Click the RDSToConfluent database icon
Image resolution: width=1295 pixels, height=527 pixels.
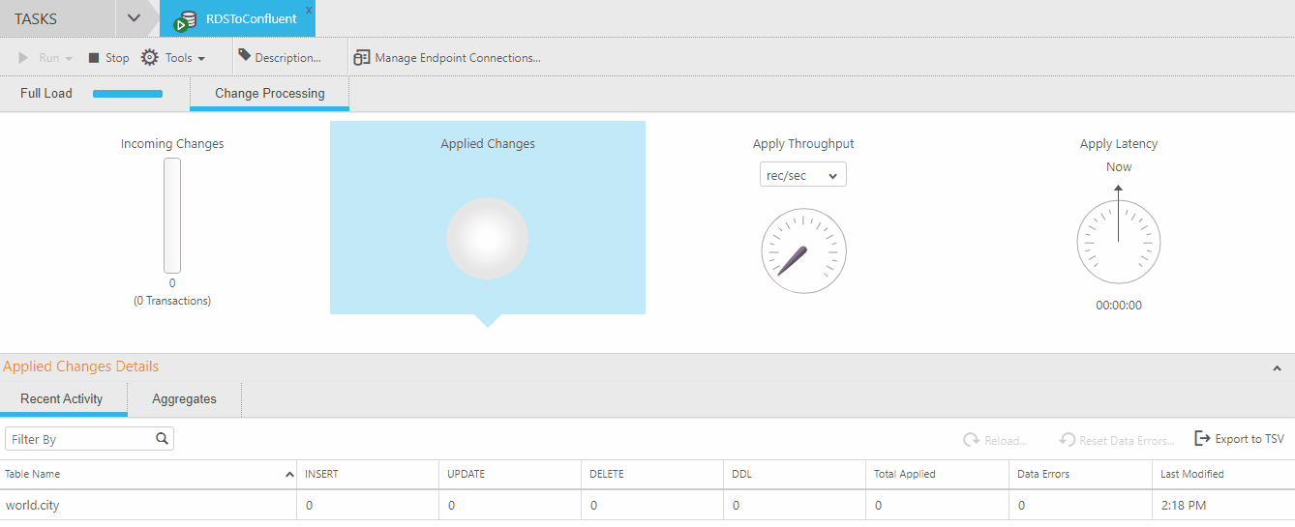[186, 20]
